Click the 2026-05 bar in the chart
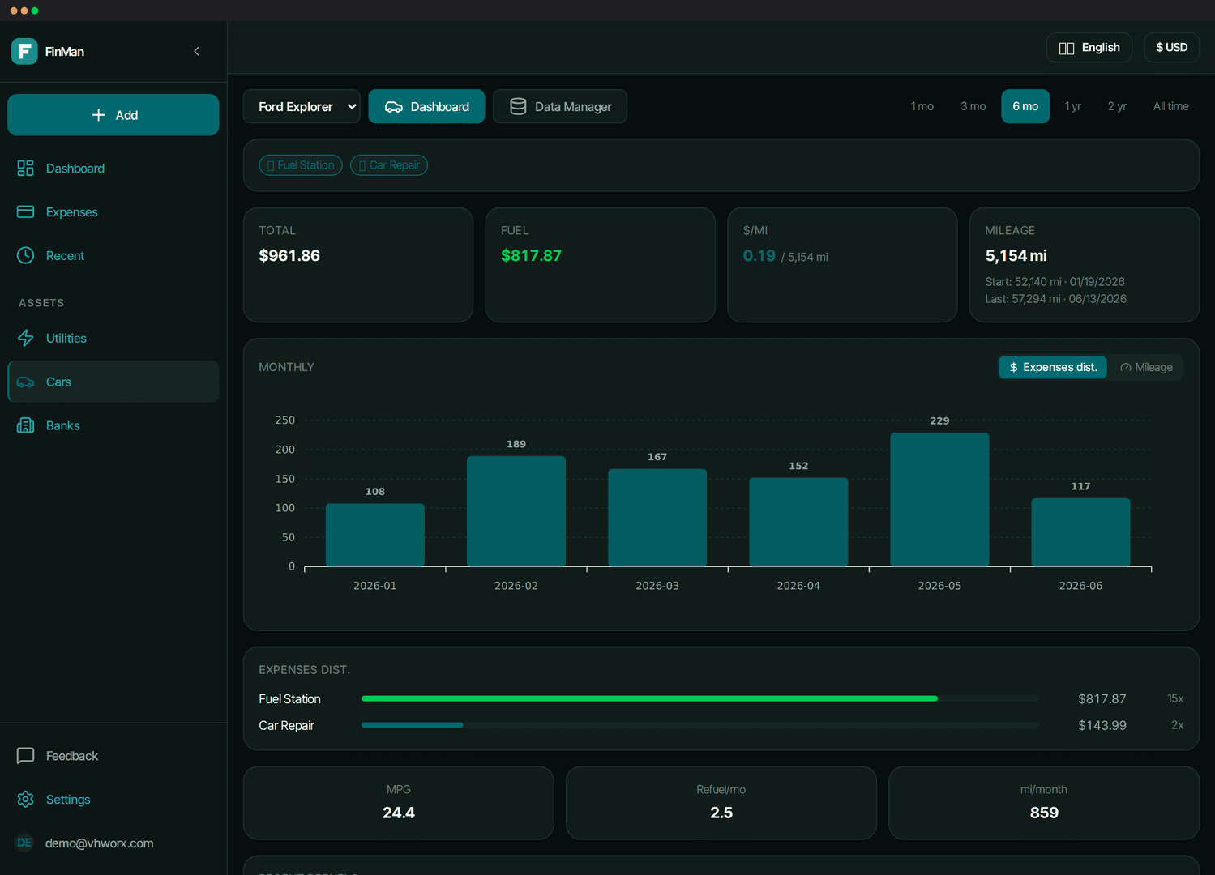The image size is (1215, 875). tap(939, 499)
